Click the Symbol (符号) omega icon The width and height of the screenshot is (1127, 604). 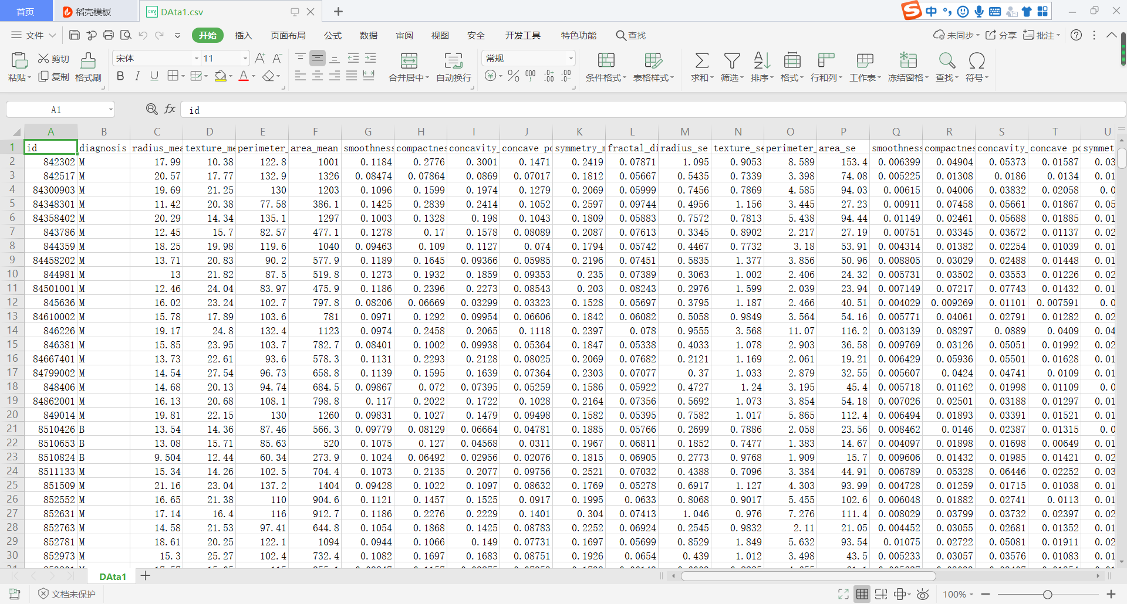coord(977,60)
